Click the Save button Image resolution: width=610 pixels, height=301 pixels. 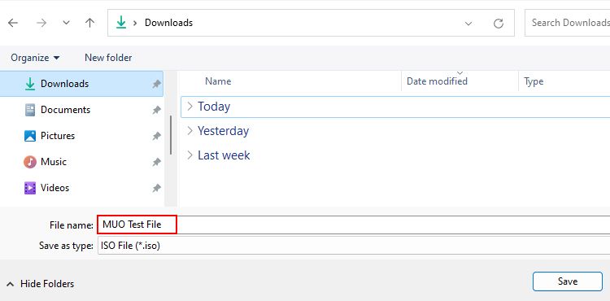click(x=568, y=281)
